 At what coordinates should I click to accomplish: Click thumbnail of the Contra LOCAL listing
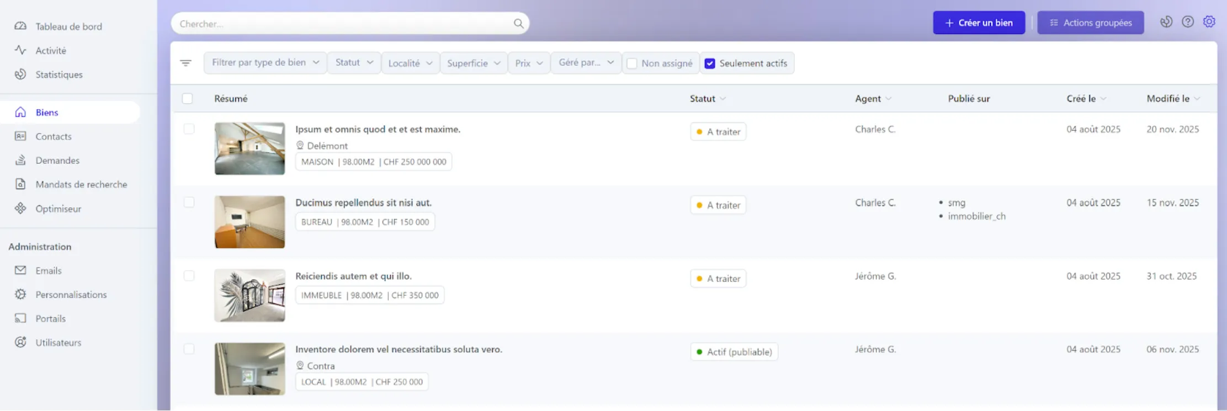249,369
